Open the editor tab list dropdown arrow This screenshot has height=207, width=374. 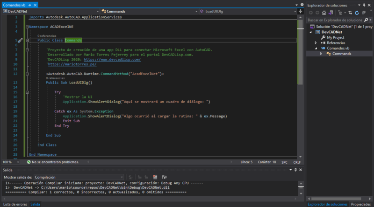click(x=296, y=5)
